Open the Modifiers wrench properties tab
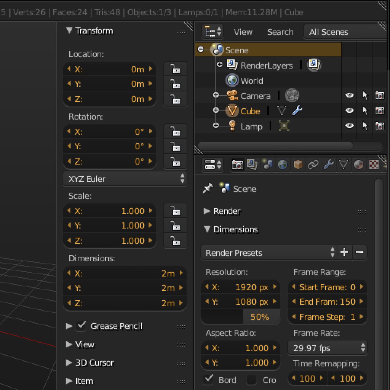This screenshot has width=390, height=390. coord(329,165)
